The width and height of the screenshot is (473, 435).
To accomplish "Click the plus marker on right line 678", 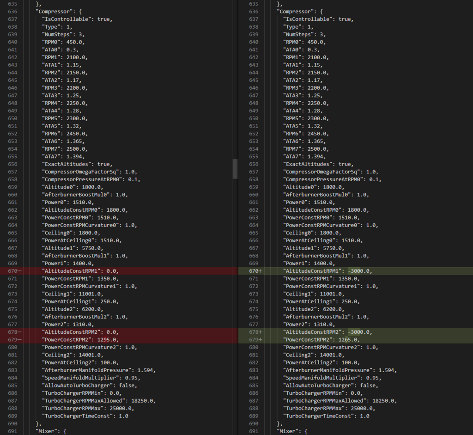I will [261, 332].
